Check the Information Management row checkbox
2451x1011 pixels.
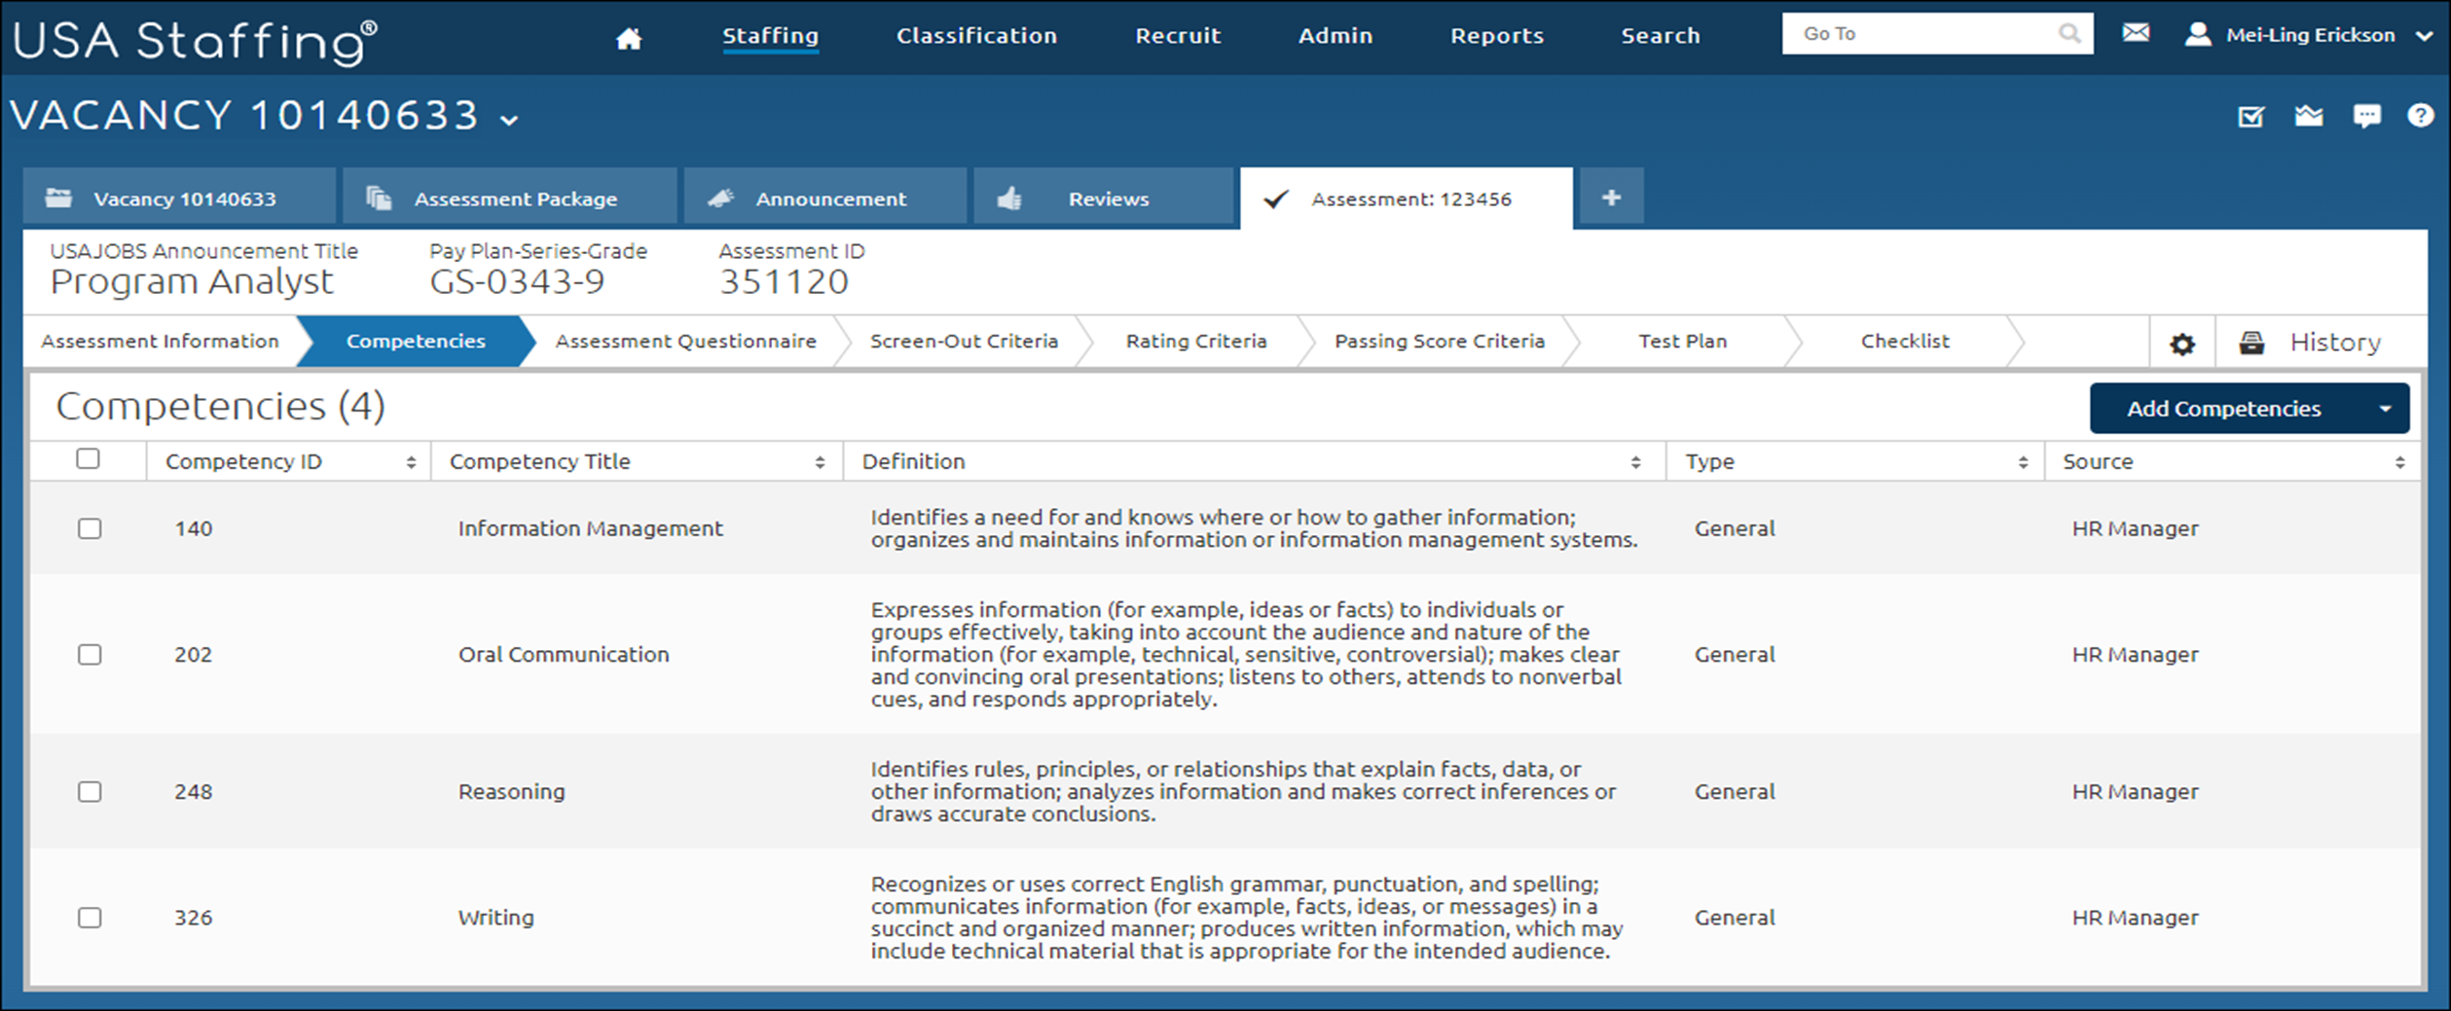(x=90, y=528)
